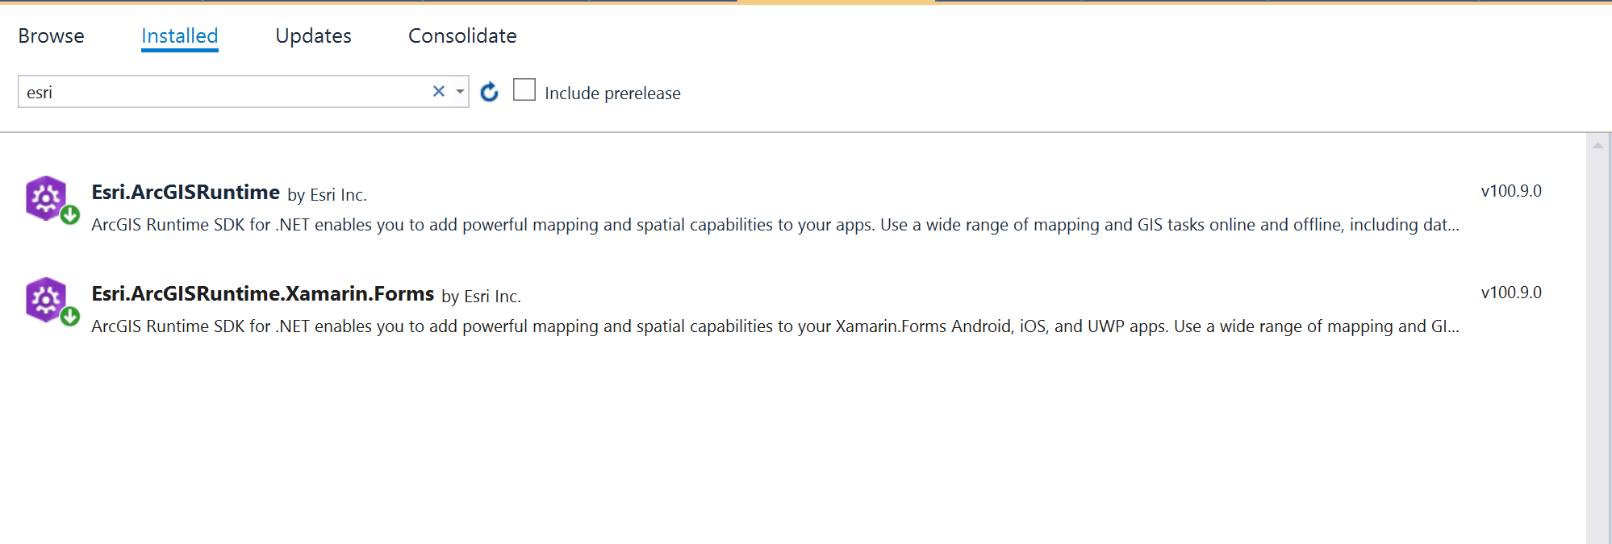This screenshot has height=544, width=1612.
Task: Switch to the Browse tab
Action: pyautogui.click(x=51, y=35)
